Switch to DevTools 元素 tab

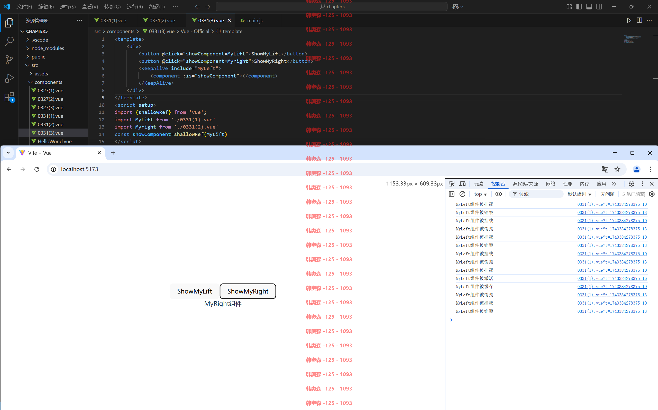479,184
